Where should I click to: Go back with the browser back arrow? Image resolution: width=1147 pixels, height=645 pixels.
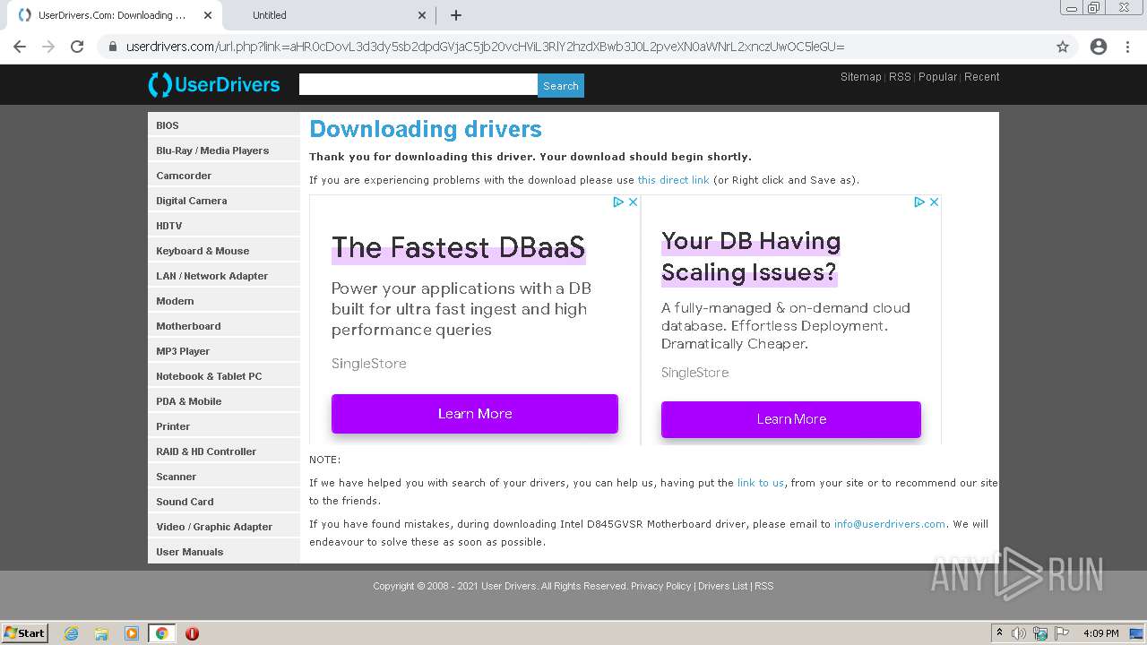[20, 47]
